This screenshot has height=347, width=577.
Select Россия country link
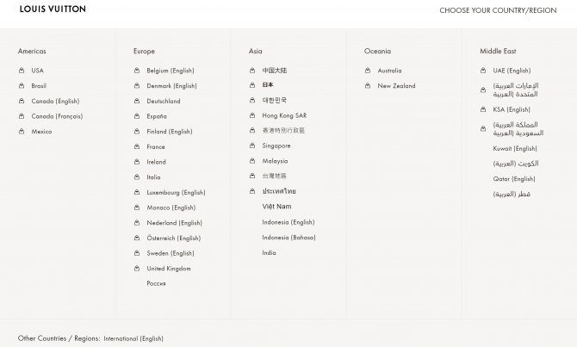click(x=156, y=283)
